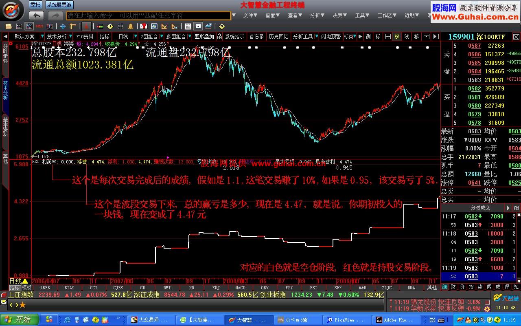Image resolution: width=521 pixels, height=326 pixels.
Task: Click the F10资料 button
Action: click(85, 36)
